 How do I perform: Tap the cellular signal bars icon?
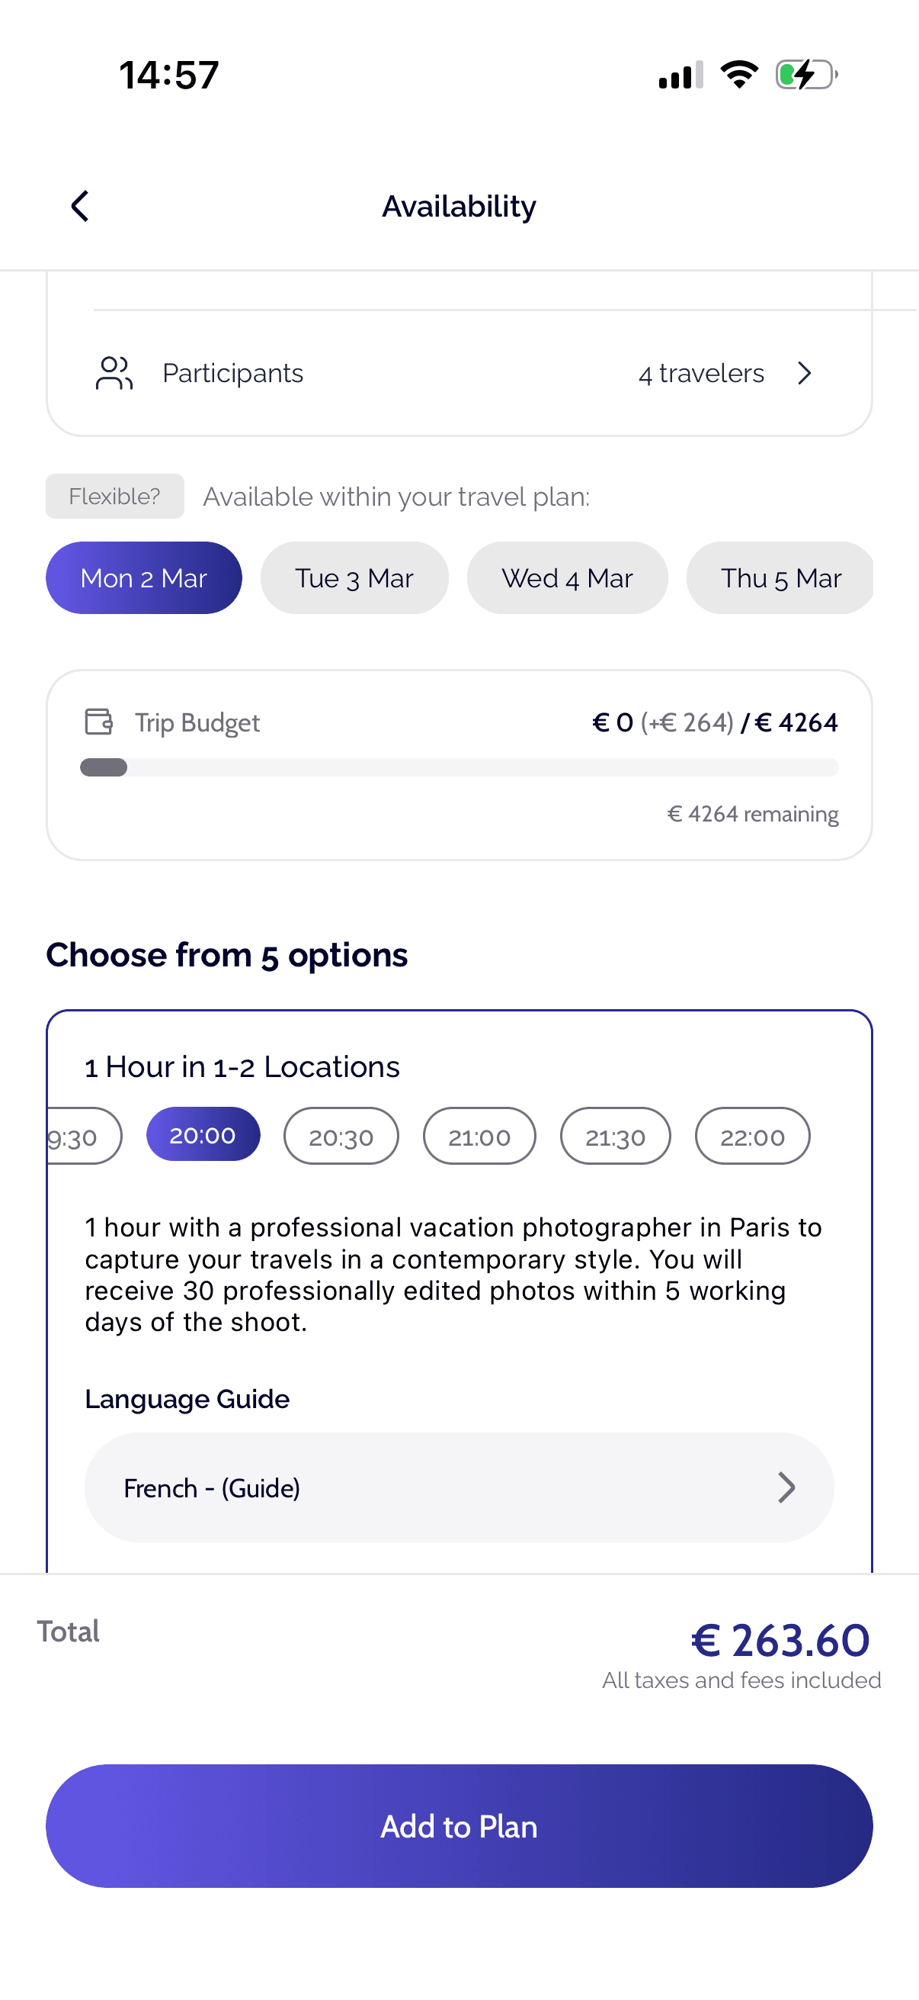[681, 75]
